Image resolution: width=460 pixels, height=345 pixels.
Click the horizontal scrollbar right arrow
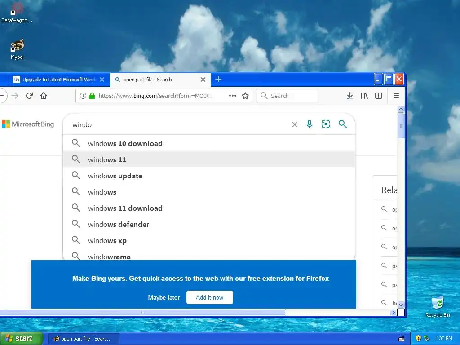point(394,313)
